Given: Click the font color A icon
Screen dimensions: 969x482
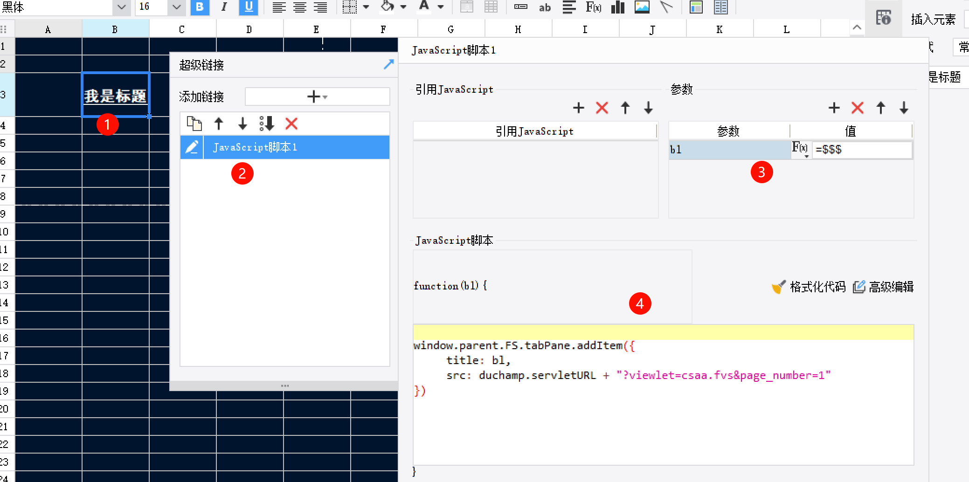Looking at the screenshot, I should point(423,7).
